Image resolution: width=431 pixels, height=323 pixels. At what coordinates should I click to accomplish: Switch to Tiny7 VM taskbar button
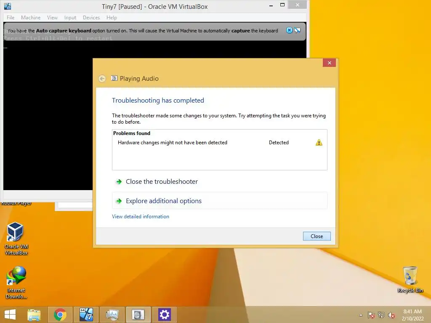pyautogui.click(x=86, y=315)
